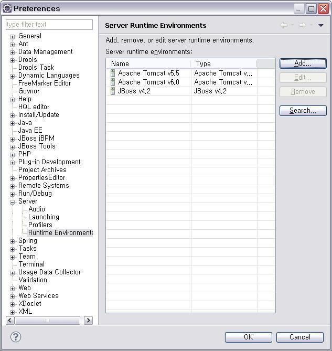The height and width of the screenshot is (351, 332).
Task: Select Team tree item
Action: [x=27, y=257]
